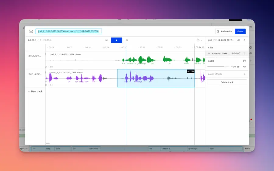Screen dimensions: 274x171
Task: Mute the joel track via header speaker icon
Action: click(239, 40)
